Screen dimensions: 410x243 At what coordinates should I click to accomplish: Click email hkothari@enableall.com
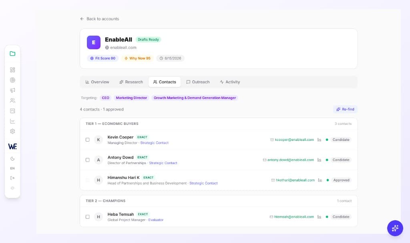coord(295,180)
